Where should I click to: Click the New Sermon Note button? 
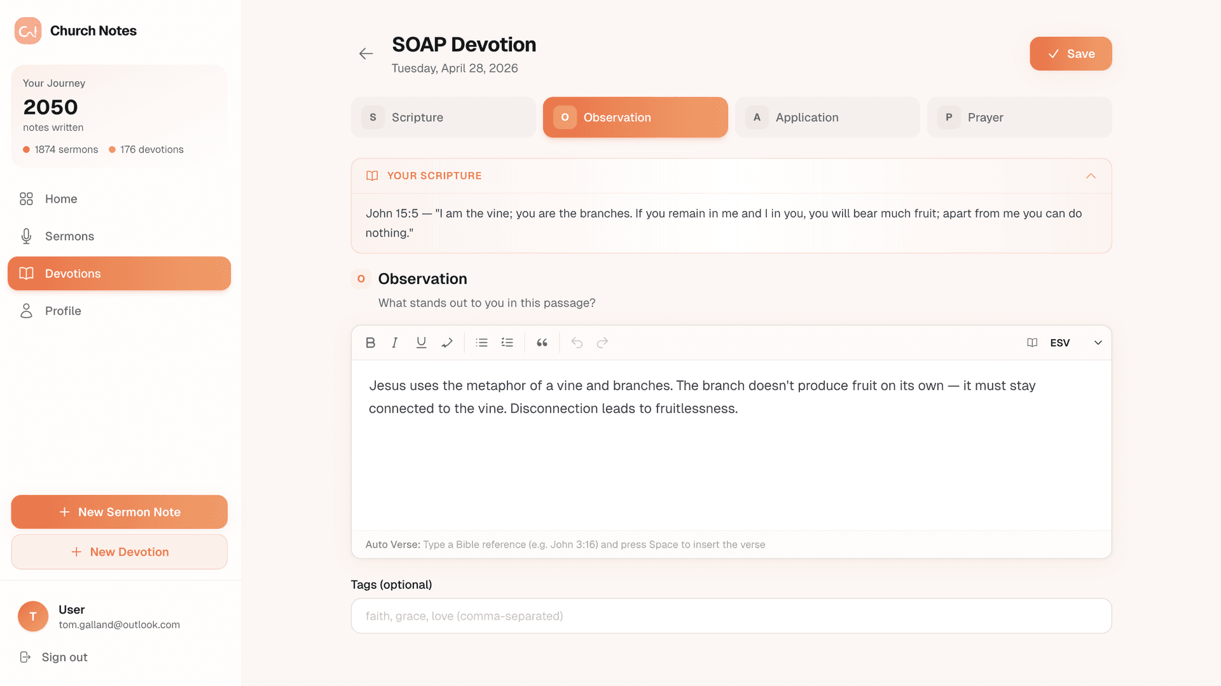pos(119,512)
